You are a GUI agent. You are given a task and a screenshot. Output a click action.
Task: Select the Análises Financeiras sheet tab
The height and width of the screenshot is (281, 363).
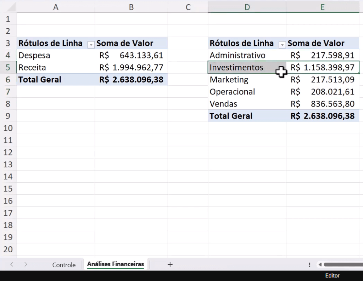(x=116, y=264)
